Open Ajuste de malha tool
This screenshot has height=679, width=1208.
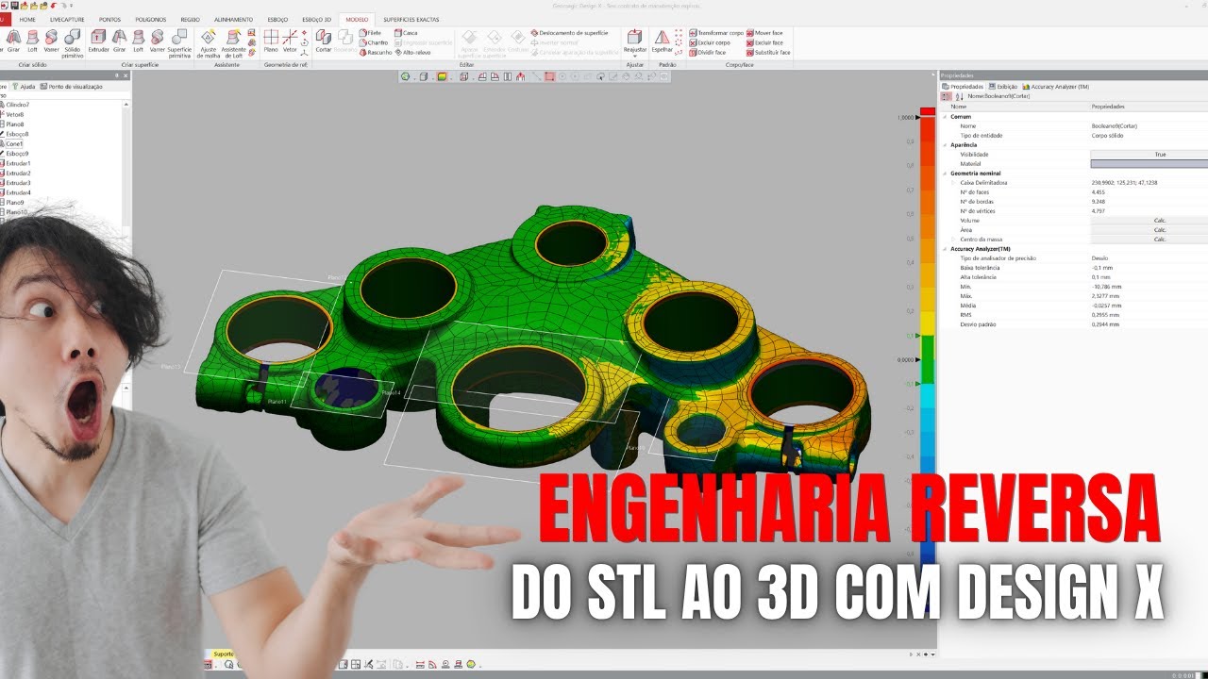[x=209, y=42]
